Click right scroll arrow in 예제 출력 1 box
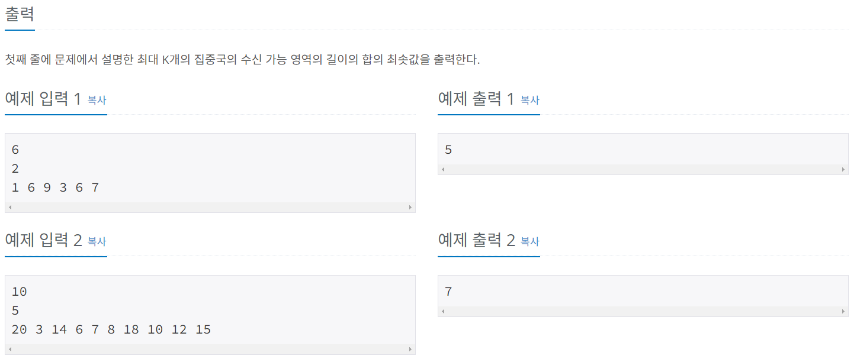The height and width of the screenshot is (359, 857). pyautogui.click(x=843, y=170)
